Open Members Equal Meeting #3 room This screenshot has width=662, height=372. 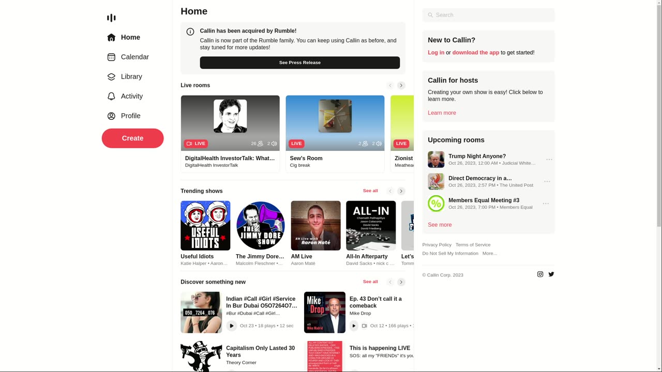[x=484, y=200]
